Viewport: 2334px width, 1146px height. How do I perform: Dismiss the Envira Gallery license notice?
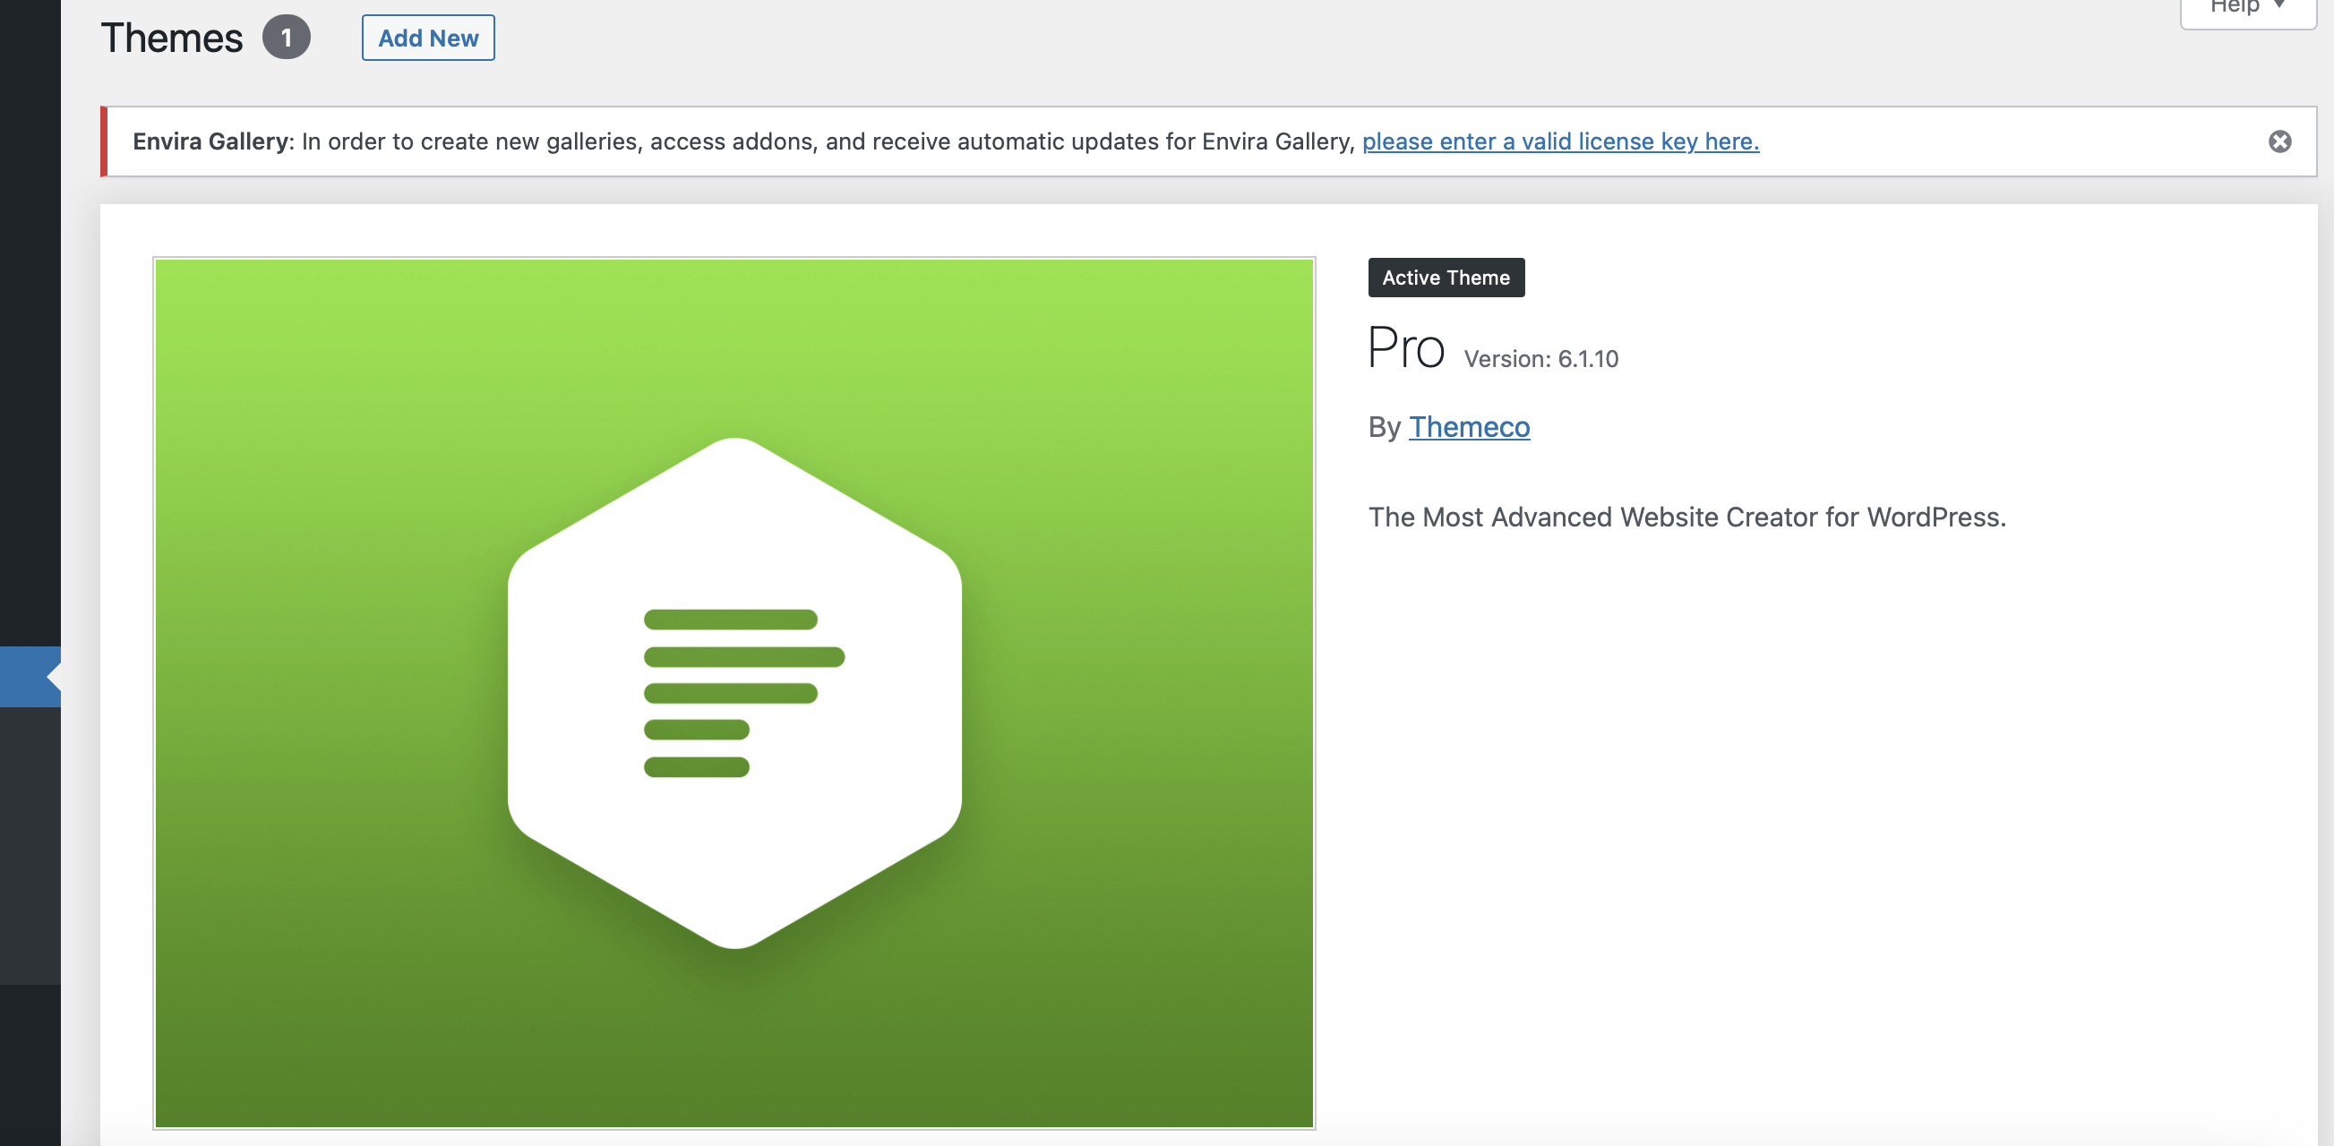(x=2279, y=141)
